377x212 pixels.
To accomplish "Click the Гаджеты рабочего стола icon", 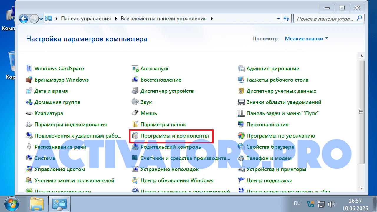I will [241, 80].
